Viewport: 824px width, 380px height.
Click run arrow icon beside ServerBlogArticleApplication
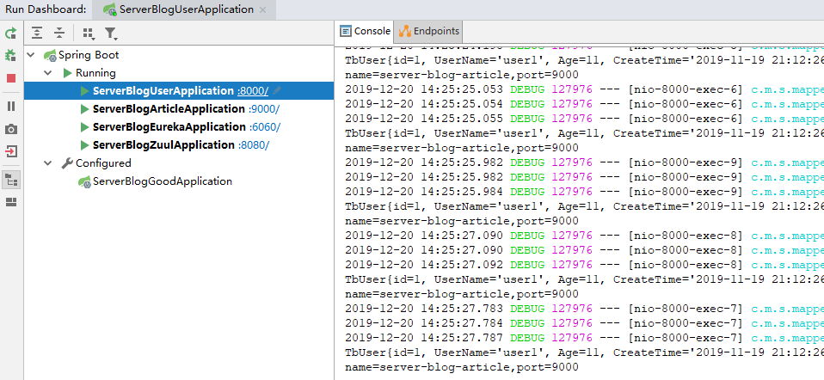(x=84, y=109)
